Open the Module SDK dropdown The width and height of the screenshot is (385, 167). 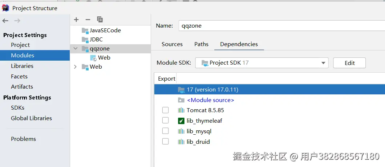click(323, 63)
